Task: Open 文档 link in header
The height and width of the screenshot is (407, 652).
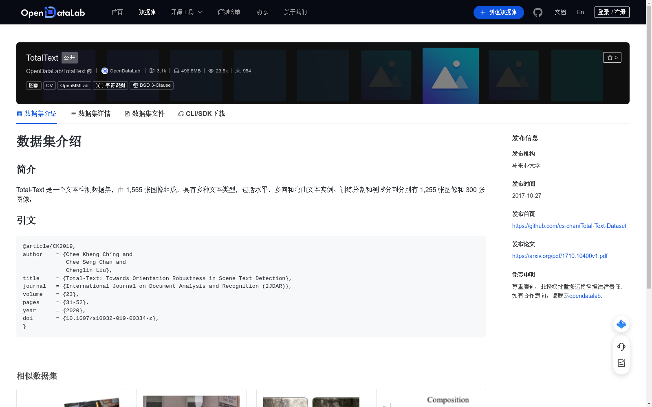Action: 560,12
